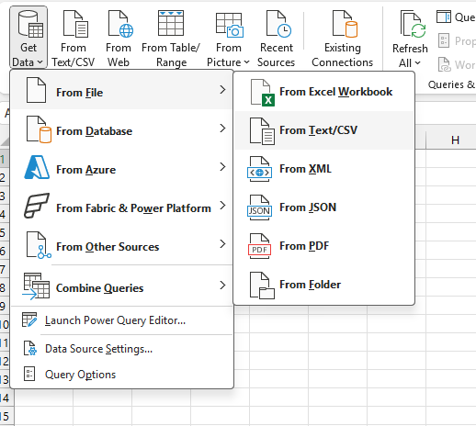The image size is (476, 426).
Task: Select From Text/CSV in submenu
Action: click(324, 130)
